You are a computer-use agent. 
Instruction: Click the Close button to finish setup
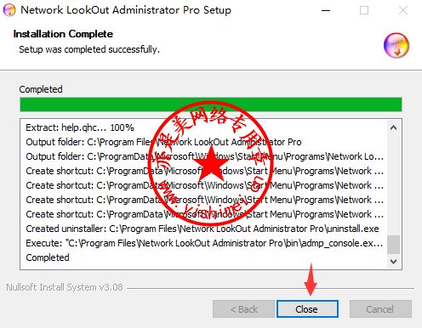point(307,309)
